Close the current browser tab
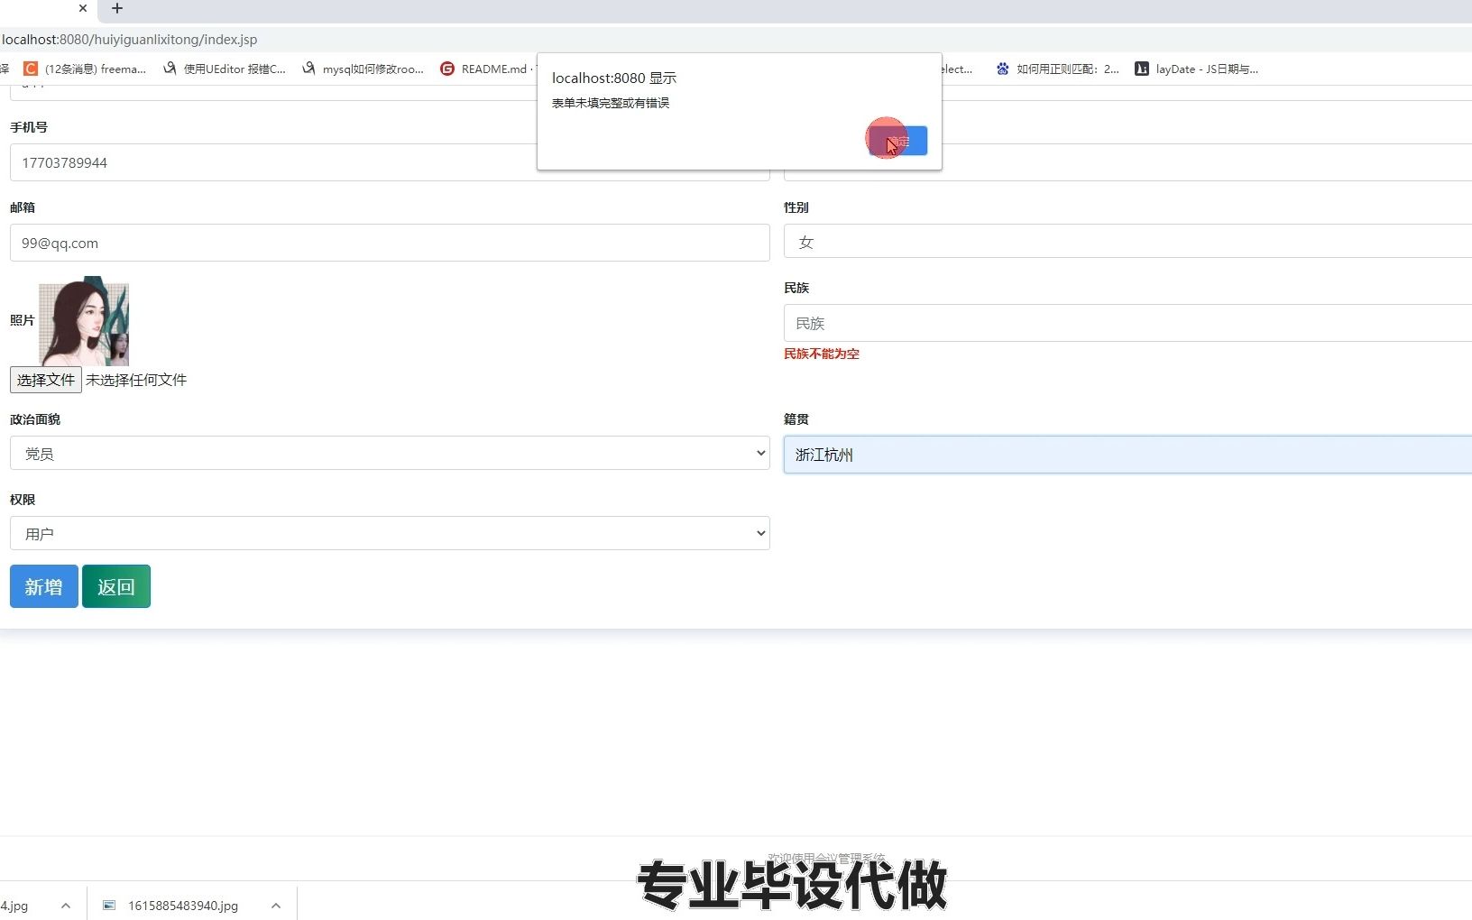 83,8
